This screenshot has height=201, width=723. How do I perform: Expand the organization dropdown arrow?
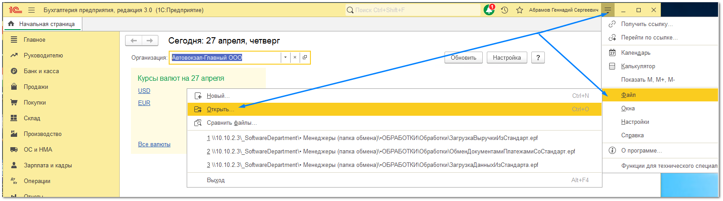(x=285, y=57)
